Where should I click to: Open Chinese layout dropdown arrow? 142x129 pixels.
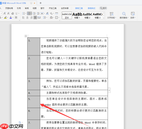[44, 14]
